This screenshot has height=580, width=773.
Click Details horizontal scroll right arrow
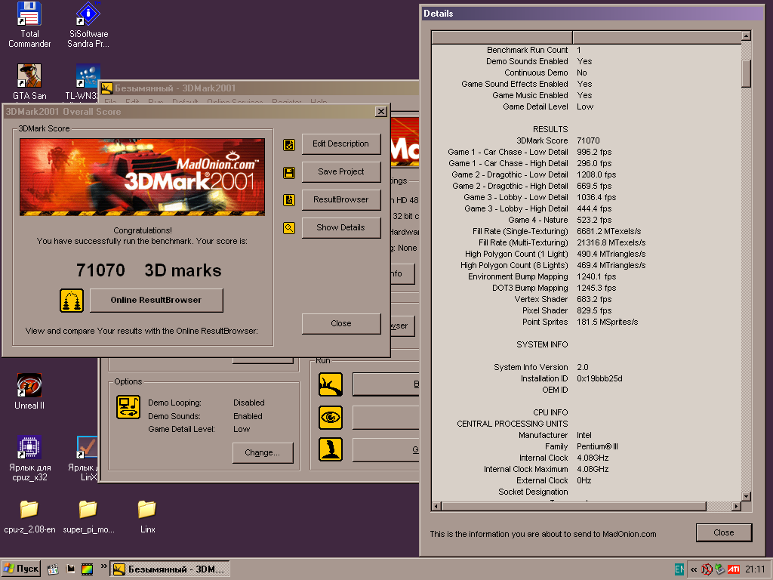(x=736, y=506)
